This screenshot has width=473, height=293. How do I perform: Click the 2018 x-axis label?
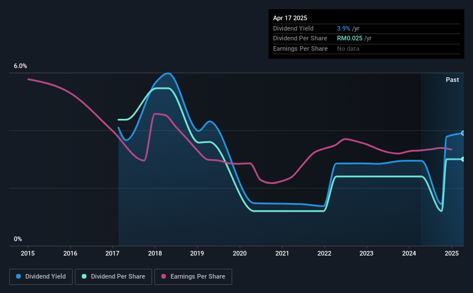click(155, 253)
